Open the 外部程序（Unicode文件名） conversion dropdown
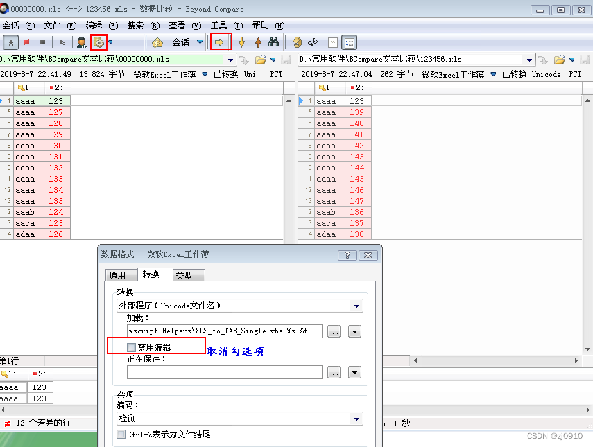 point(356,305)
